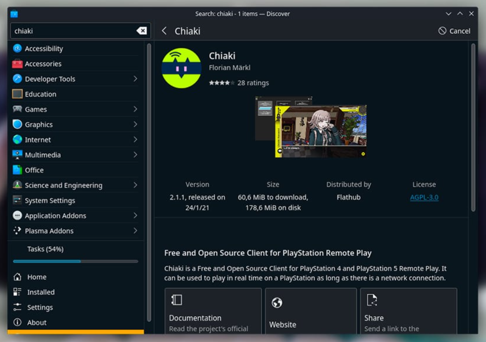The width and height of the screenshot is (486, 342).
Task: Go to the Home page
Action: tap(36, 277)
